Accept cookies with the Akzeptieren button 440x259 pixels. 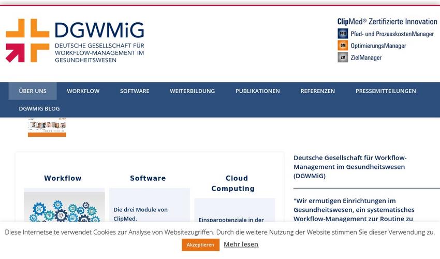pyautogui.click(x=200, y=245)
